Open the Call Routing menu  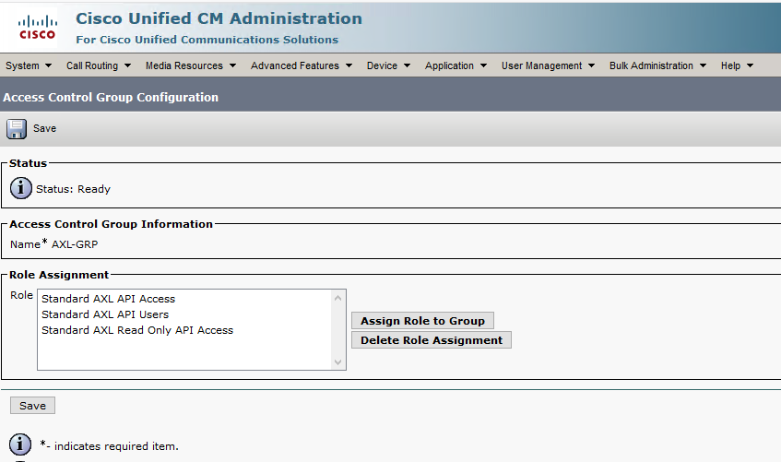coord(98,65)
